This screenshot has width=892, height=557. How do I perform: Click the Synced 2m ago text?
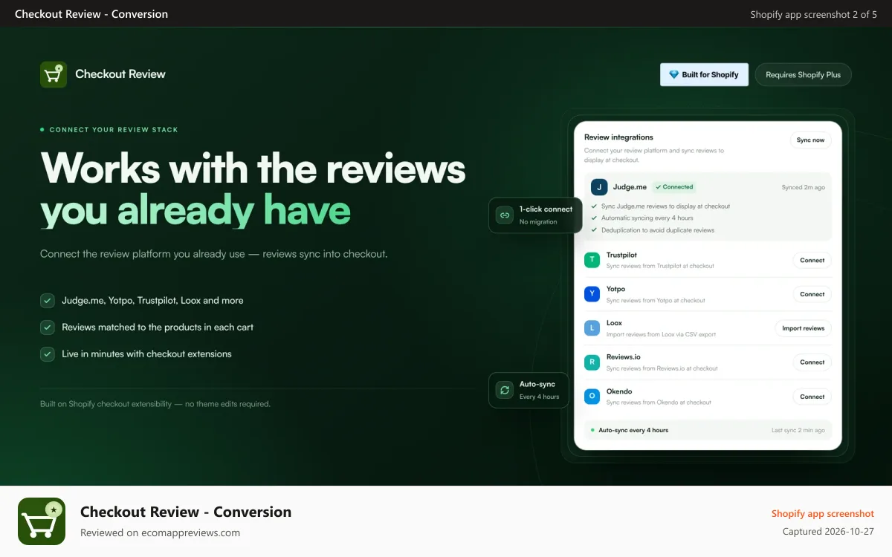pos(803,188)
